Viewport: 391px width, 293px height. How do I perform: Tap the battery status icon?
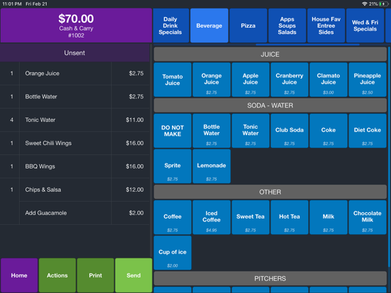tap(383, 4)
